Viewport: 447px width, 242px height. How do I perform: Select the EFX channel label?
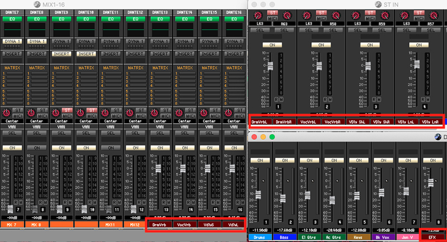coord(432,238)
